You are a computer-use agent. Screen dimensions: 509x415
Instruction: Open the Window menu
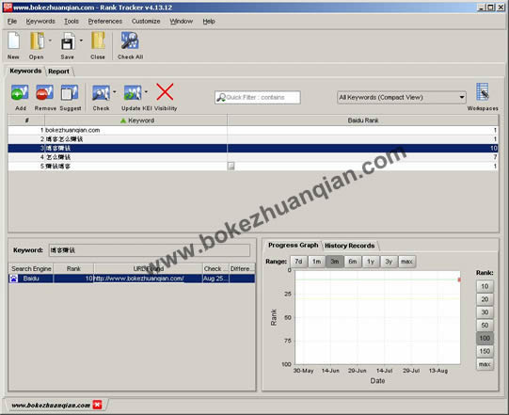182,22
